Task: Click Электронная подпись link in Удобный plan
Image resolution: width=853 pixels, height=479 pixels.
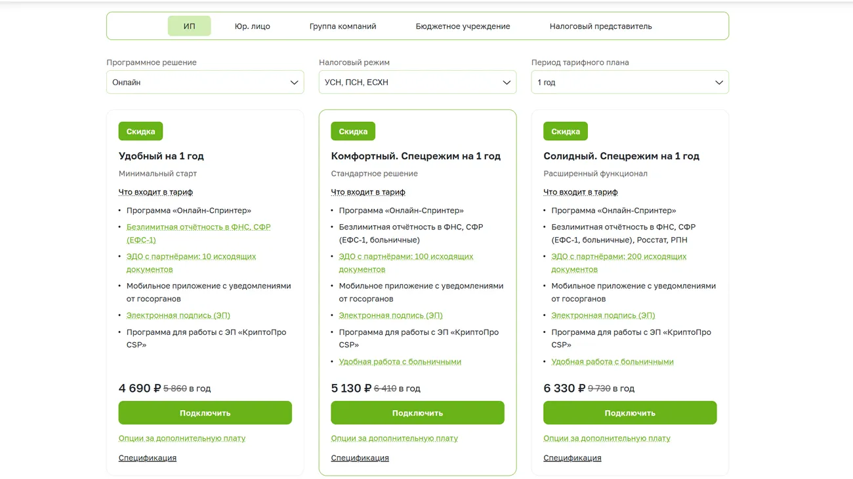Action: [x=178, y=315]
